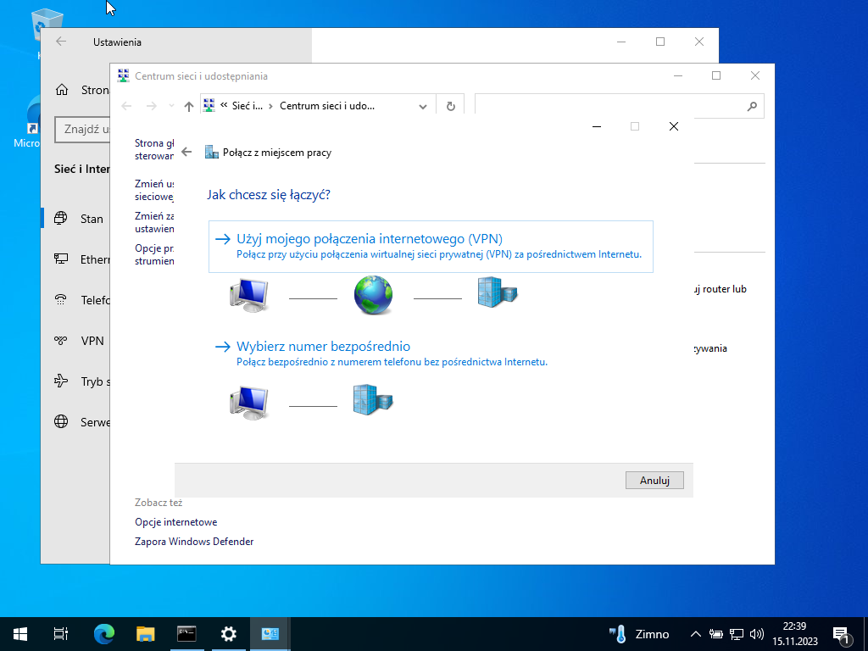Image resolution: width=868 pixels, height=651 pixels.
Task: Click the network icon in the address bar
Action: pyautogui.click(x=209, y=105)
